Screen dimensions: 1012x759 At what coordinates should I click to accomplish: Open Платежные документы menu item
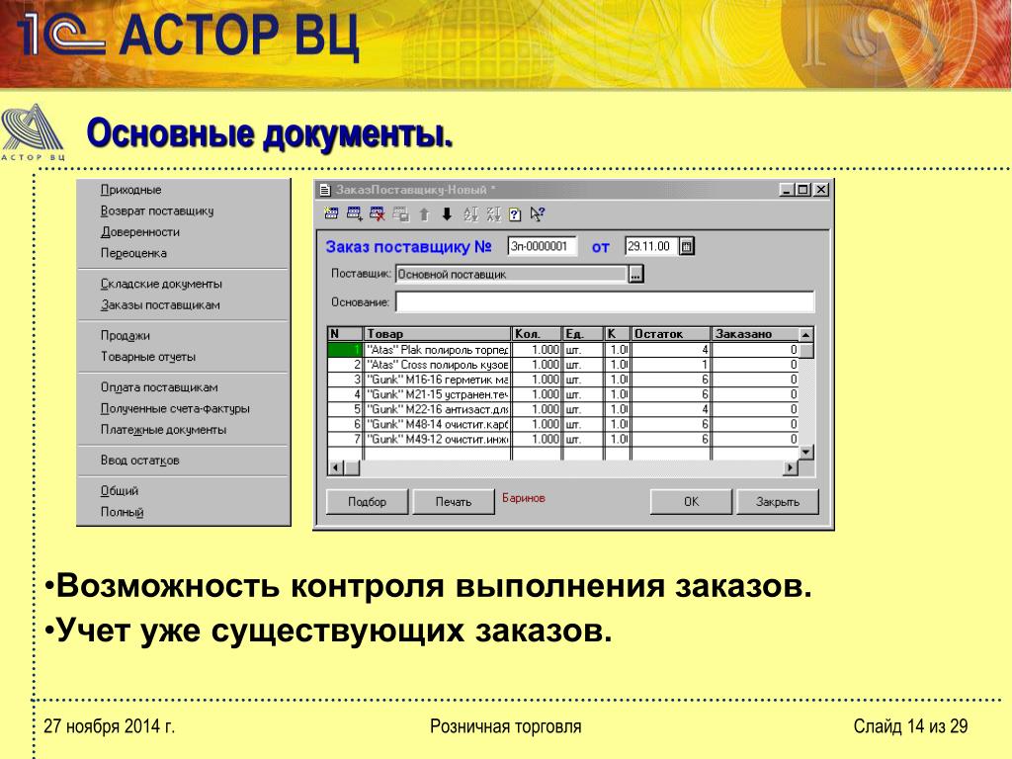(x=163, y=430)
